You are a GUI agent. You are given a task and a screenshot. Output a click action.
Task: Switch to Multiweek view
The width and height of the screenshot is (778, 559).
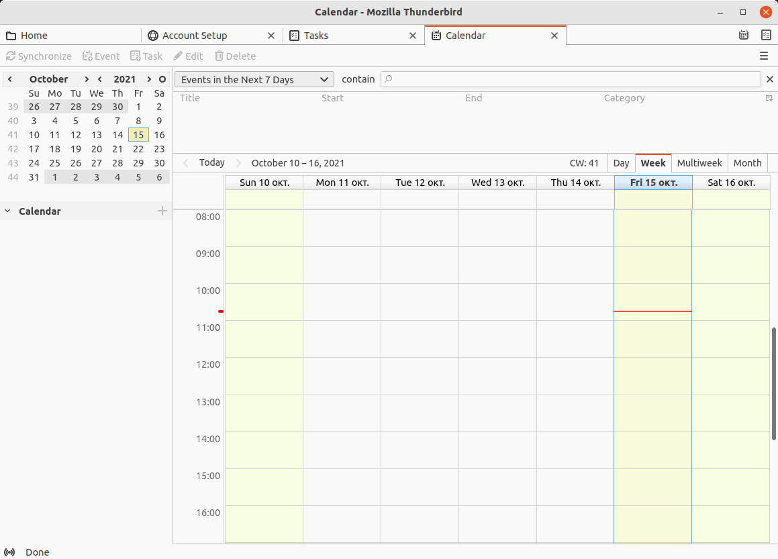click(x=699, y=163)
